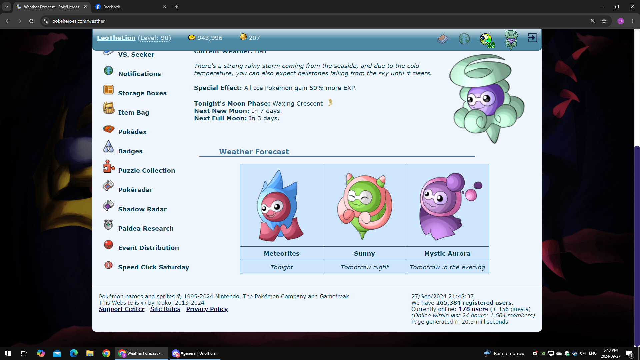Click the Puzzle Collection puzzle-piece icon

[x=109, y=166]
